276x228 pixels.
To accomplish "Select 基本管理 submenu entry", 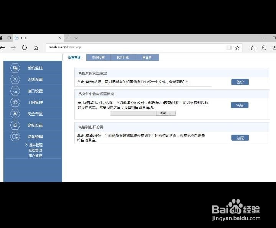I will pos(36,145).
